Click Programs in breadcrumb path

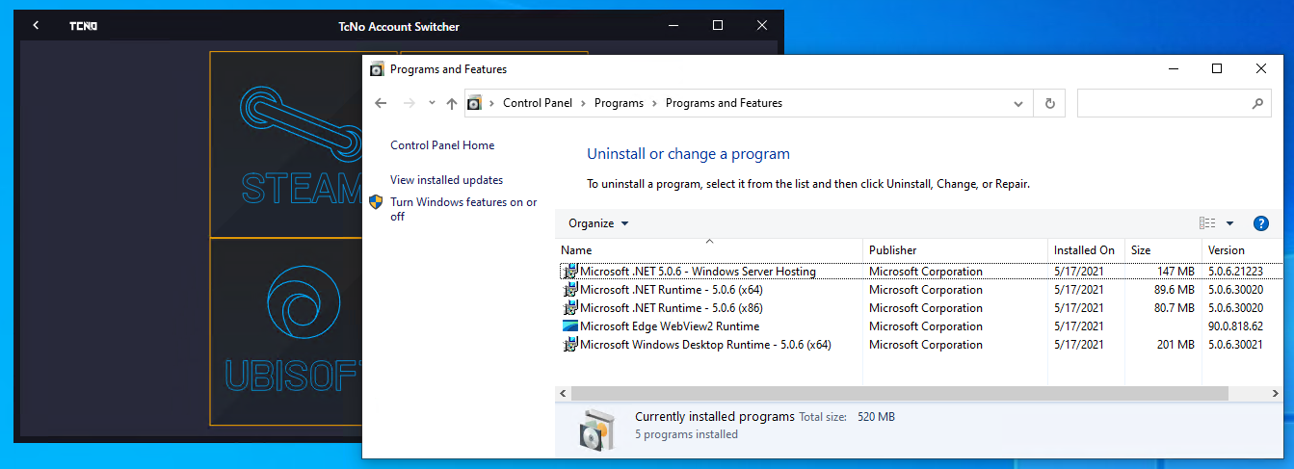[x=619, y=103]
